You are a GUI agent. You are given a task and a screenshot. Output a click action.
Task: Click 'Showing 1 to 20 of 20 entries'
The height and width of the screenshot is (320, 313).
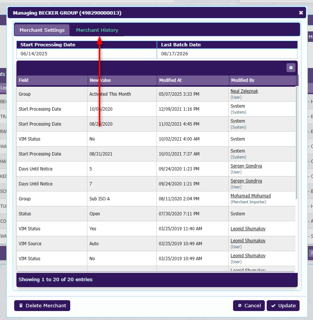click(x=55, y=279)
